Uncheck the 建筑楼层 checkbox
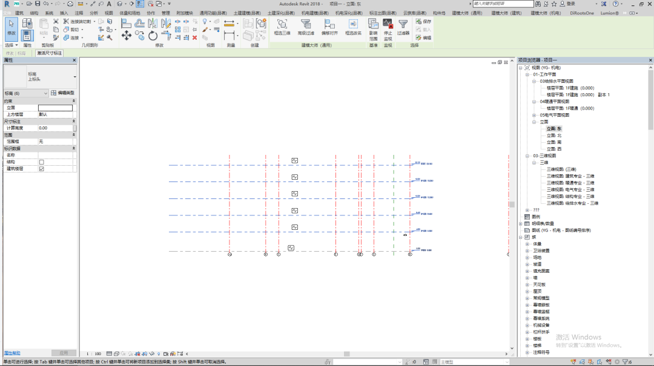The width and height of the screenshot is (654, 366). 41,169
